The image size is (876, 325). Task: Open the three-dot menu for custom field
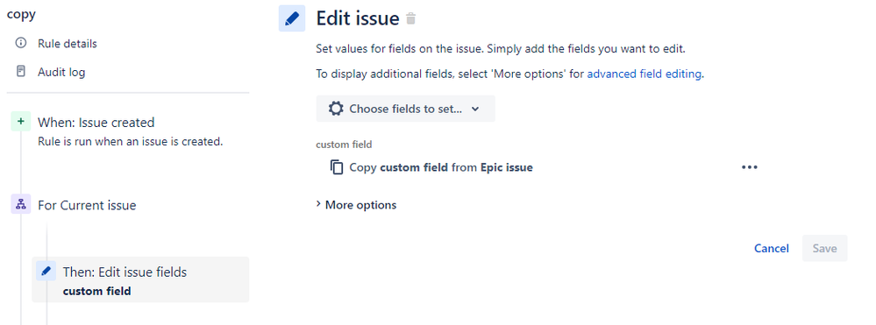click(x=749, y=167)
